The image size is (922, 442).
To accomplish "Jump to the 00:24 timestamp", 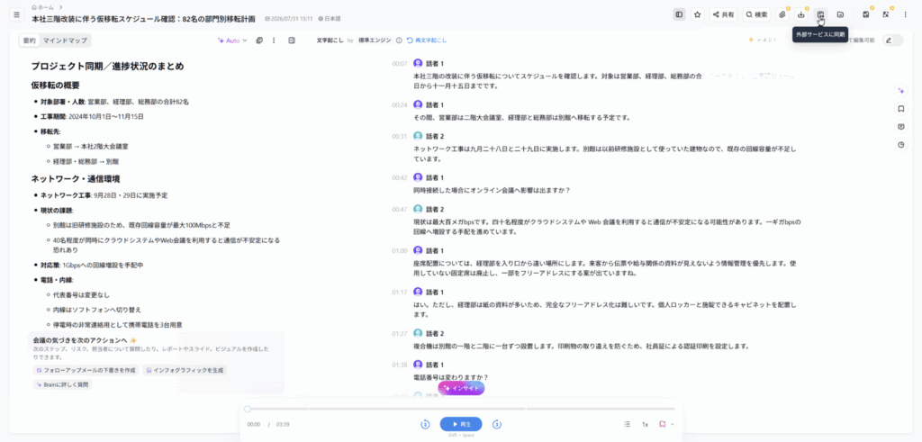I will [x=400, y=104].
